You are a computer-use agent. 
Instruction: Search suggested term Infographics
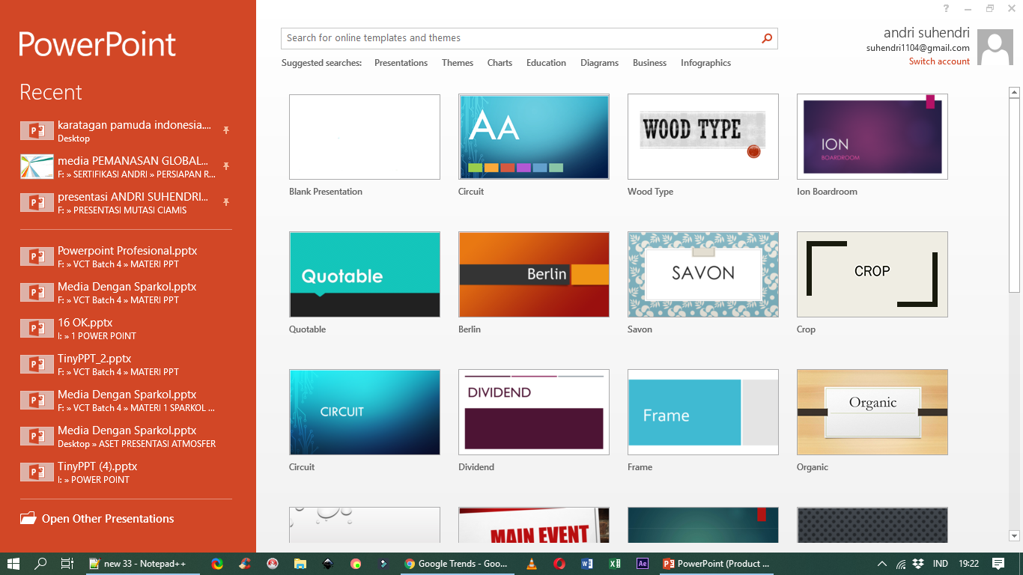point(705,63)
